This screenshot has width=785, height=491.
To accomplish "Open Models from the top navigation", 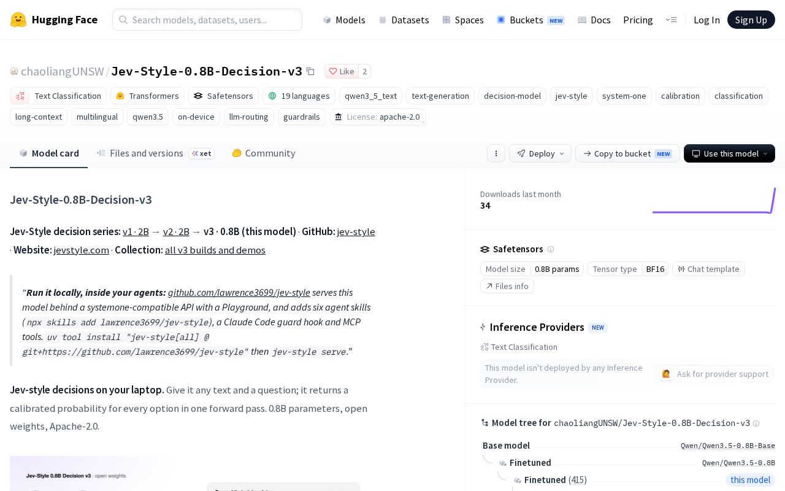I will 344,20.
